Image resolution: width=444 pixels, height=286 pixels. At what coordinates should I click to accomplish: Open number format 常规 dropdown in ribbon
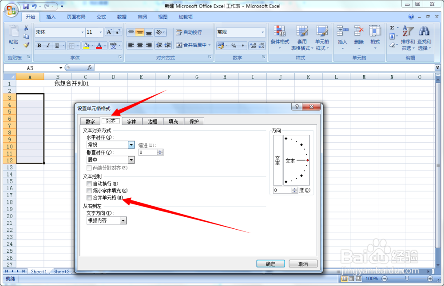(x=263, y=32)
